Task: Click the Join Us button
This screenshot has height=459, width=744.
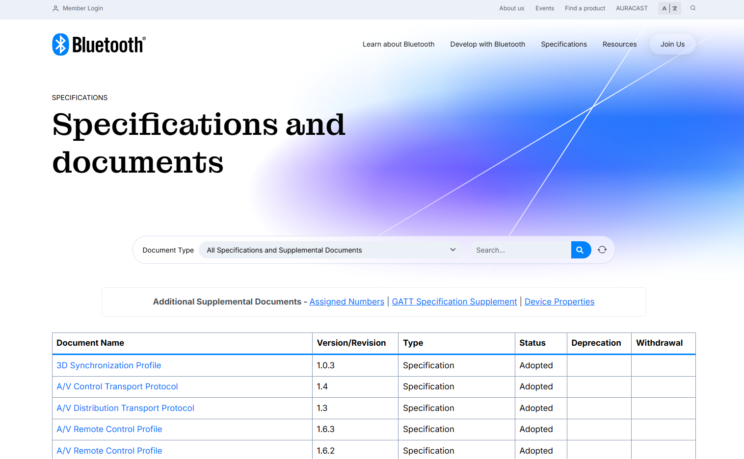Action: point(672,44)
